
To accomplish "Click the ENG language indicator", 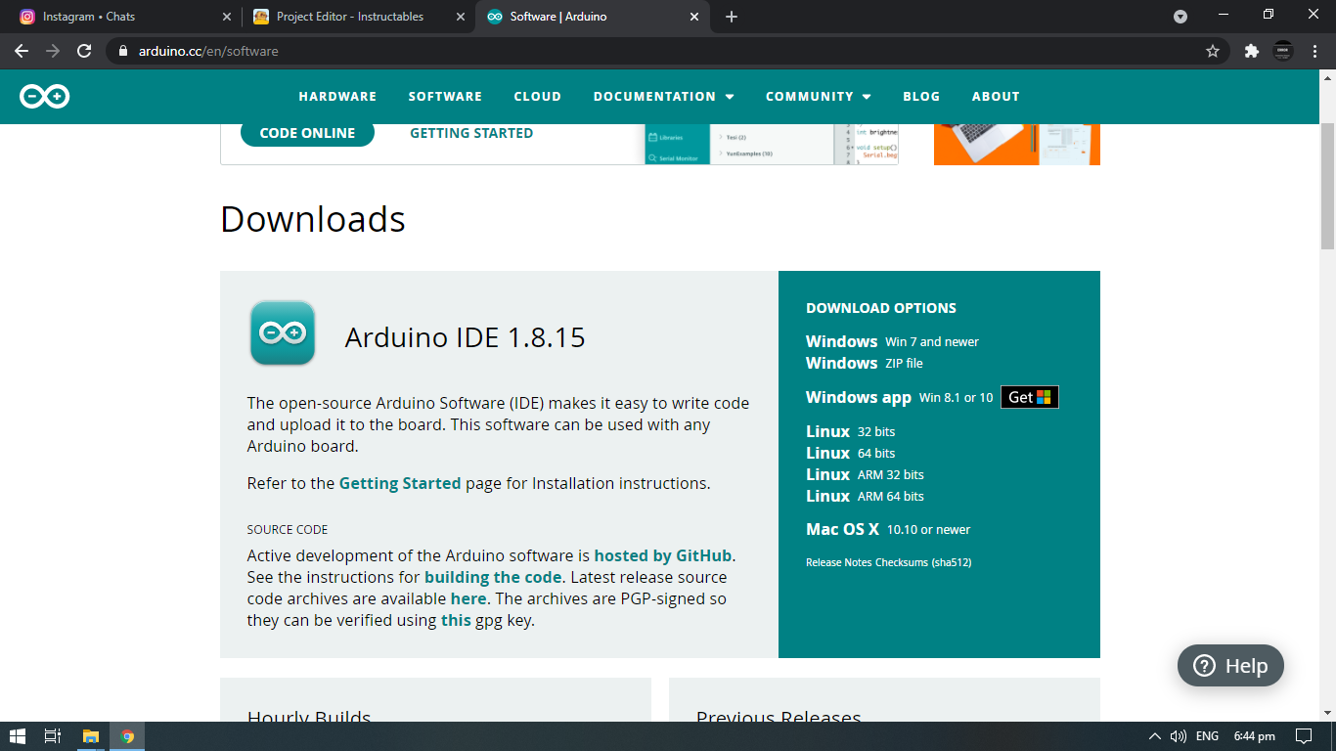I will tap(1207, 736).
